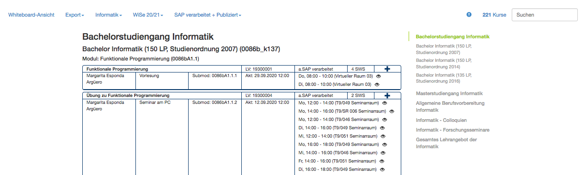Open the Export dropdown menu
588x175 pixels.
pyautogui.click(x=75, y=15)
